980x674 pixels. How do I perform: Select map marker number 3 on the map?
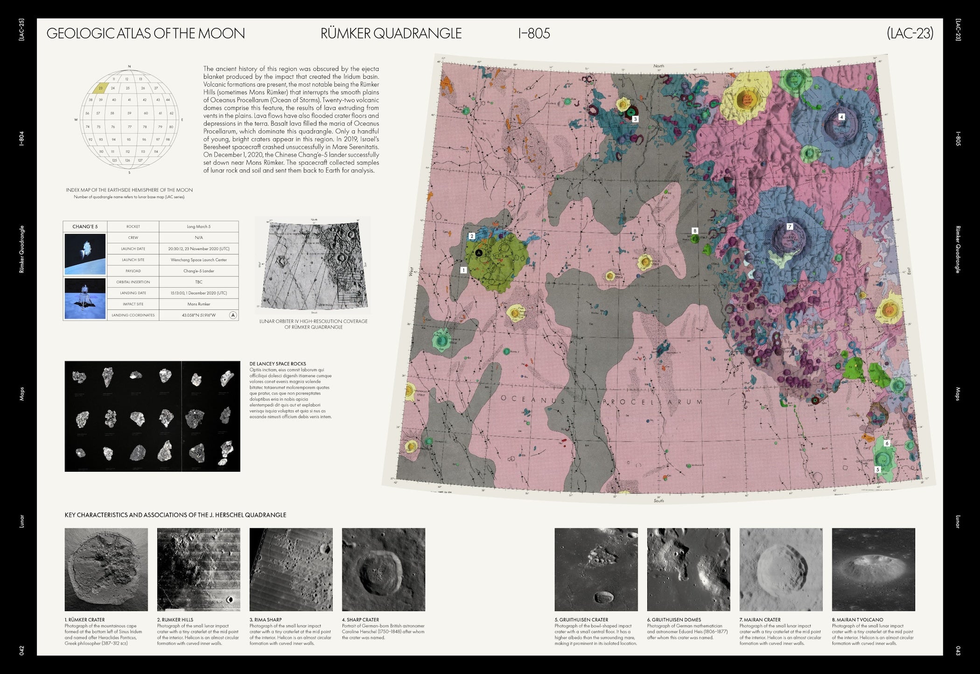tap(635, 119)
